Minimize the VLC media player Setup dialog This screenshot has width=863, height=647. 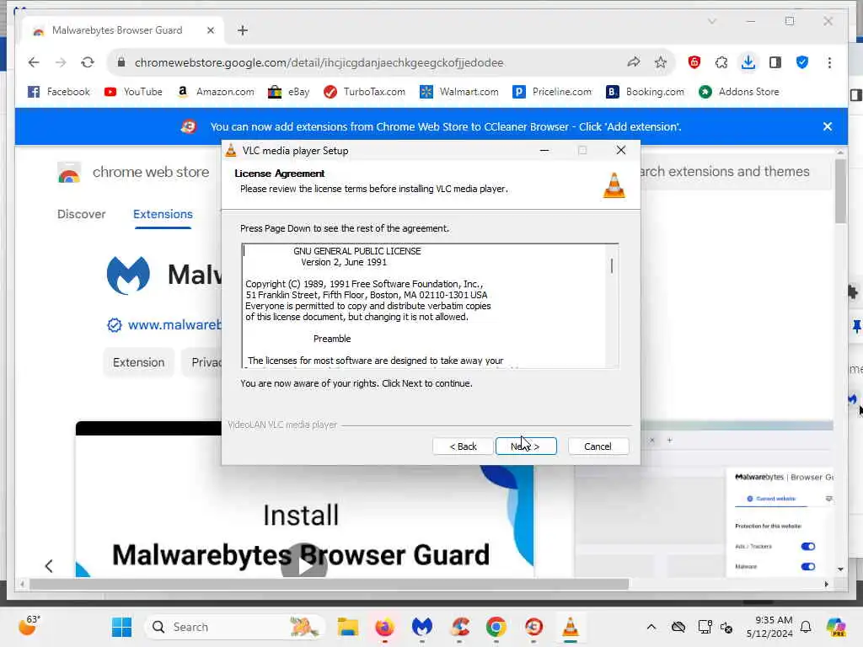coord(544,150)
